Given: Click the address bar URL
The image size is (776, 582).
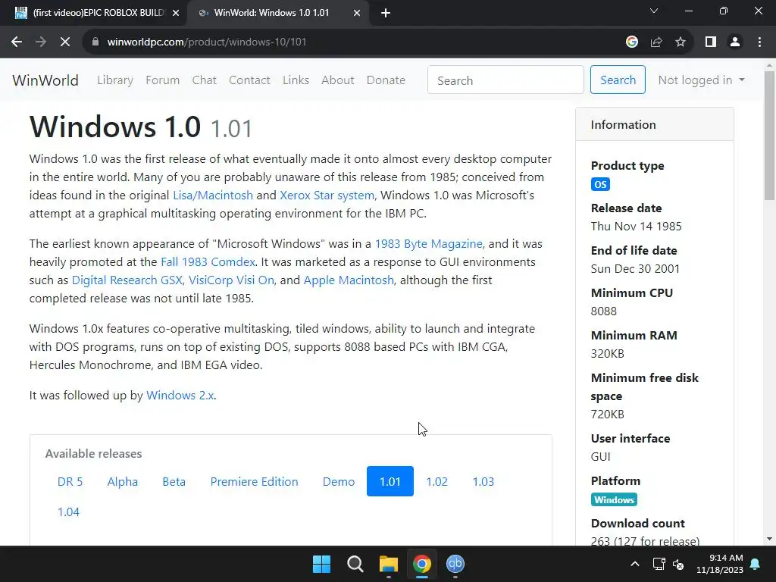Looking at the screenshot, I should (207, 42).
